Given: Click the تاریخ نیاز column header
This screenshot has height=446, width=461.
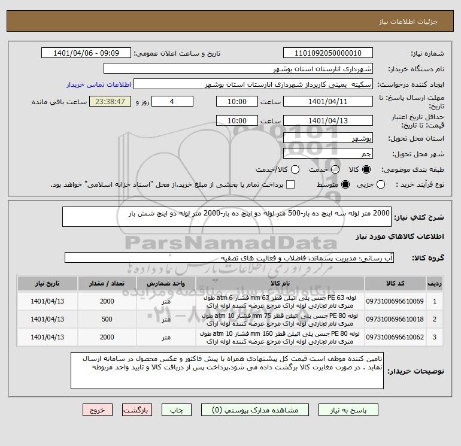Looking at the screenshot, I should [47, 283].
